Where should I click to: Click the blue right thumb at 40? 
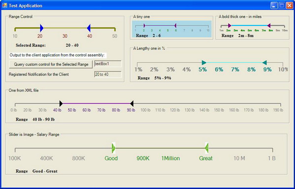(x=89, y=28)
